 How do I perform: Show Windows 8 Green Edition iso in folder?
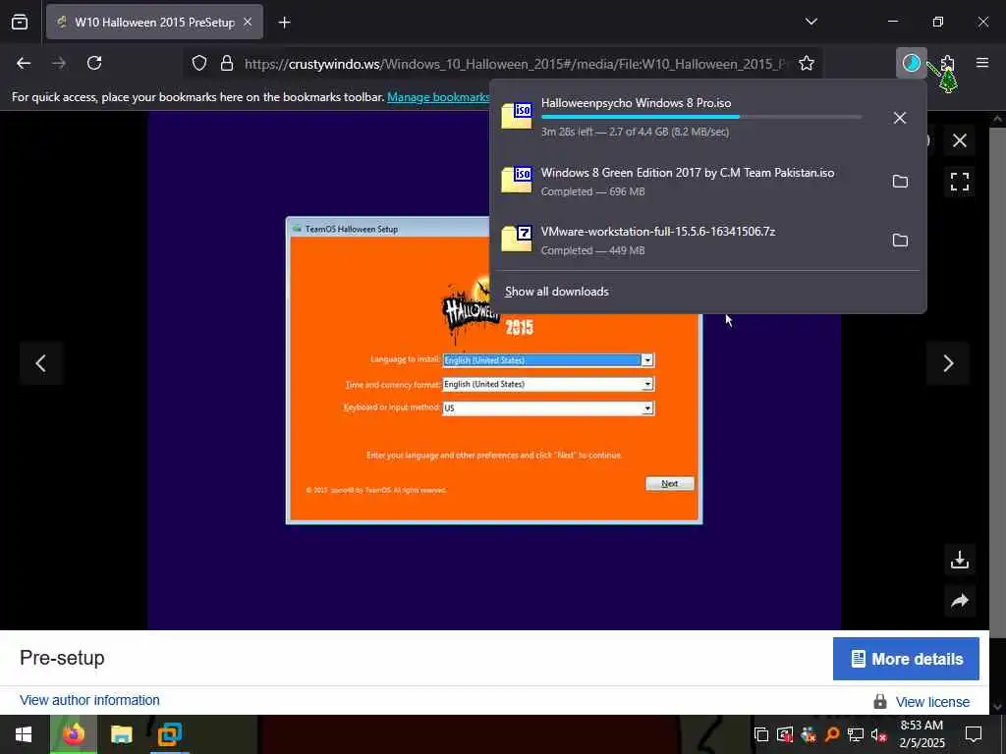(900, 182)
